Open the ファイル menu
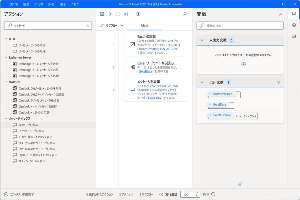The height and width of the screenshot is (200, 300). tap(14, 4)
